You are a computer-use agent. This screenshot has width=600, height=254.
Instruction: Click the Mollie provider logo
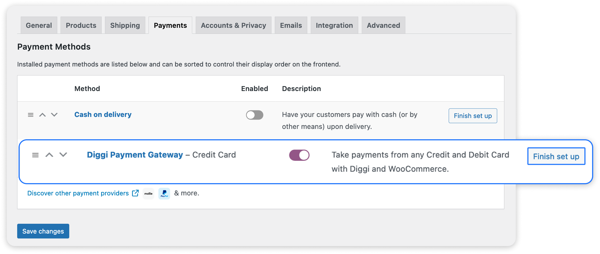[x=148, y=193]
